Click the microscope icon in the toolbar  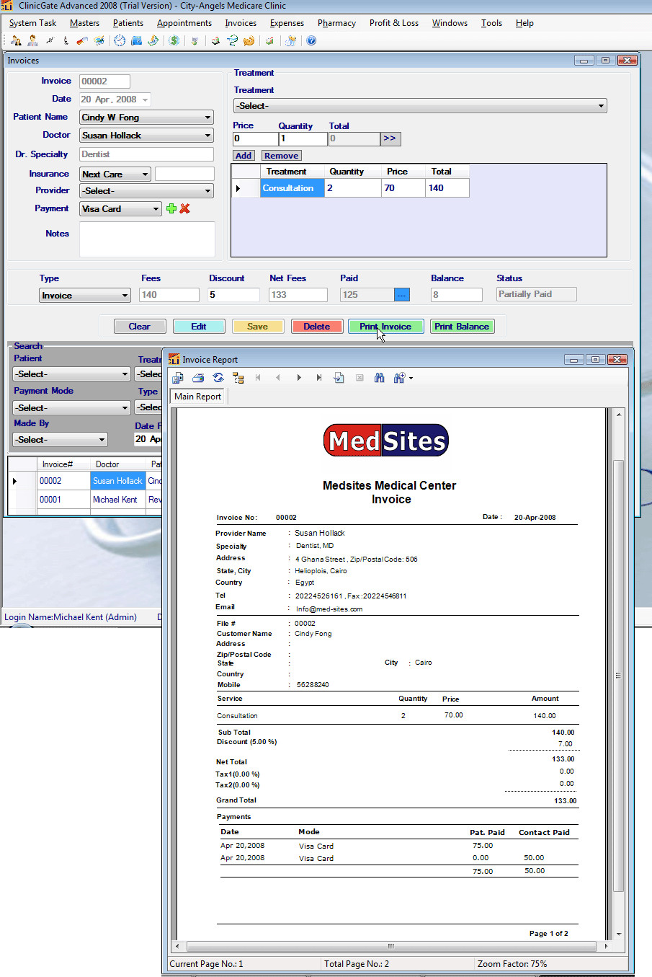click(66, 40)
